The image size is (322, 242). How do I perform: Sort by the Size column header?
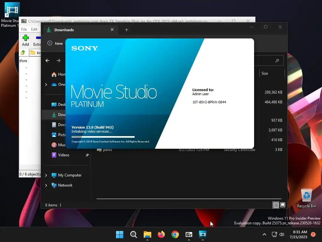[272, 73]
